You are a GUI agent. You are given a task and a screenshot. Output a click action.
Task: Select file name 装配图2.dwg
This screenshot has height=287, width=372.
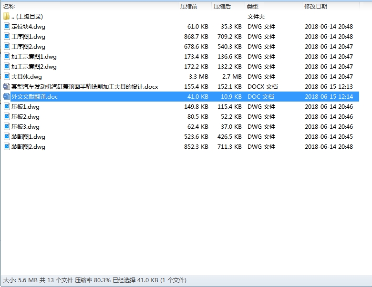[28, 147]
